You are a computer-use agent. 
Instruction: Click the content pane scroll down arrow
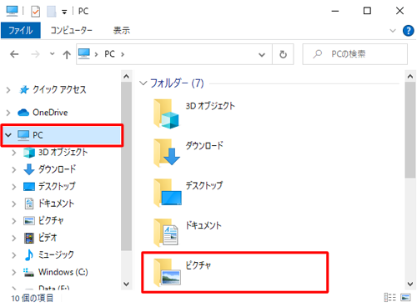click(410, 284)
